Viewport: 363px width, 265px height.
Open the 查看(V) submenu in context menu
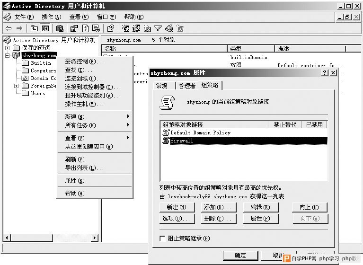pyautogui.click(x=95, y=138)
